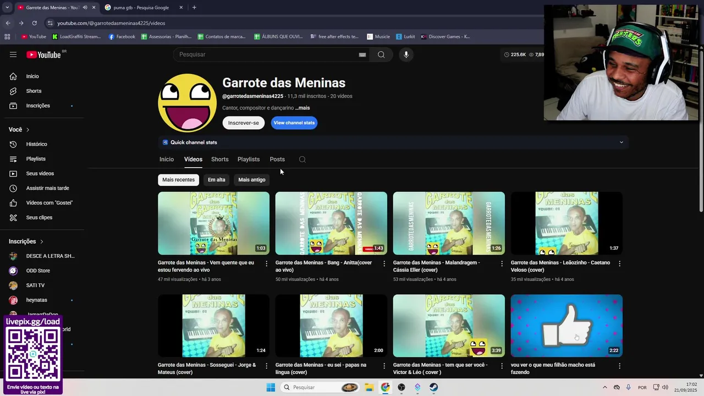Image resolution: width=704 pixels, height=396 pixels.
Task: Click the search magnifier button
Action: [381, 54]
